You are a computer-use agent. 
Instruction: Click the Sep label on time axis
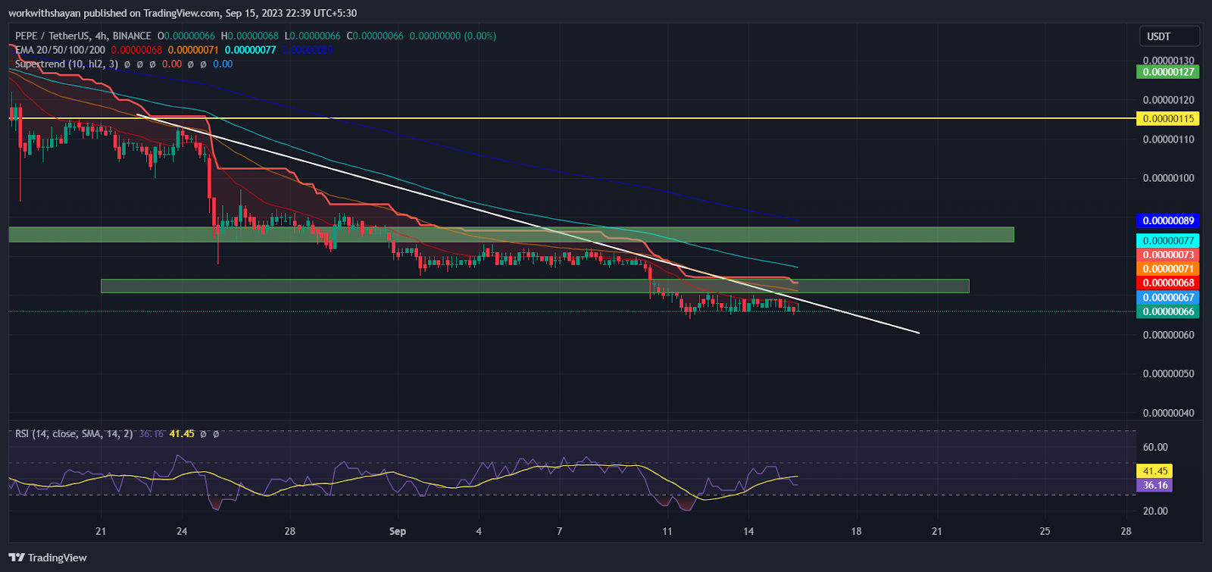click(x=398, y=531)
